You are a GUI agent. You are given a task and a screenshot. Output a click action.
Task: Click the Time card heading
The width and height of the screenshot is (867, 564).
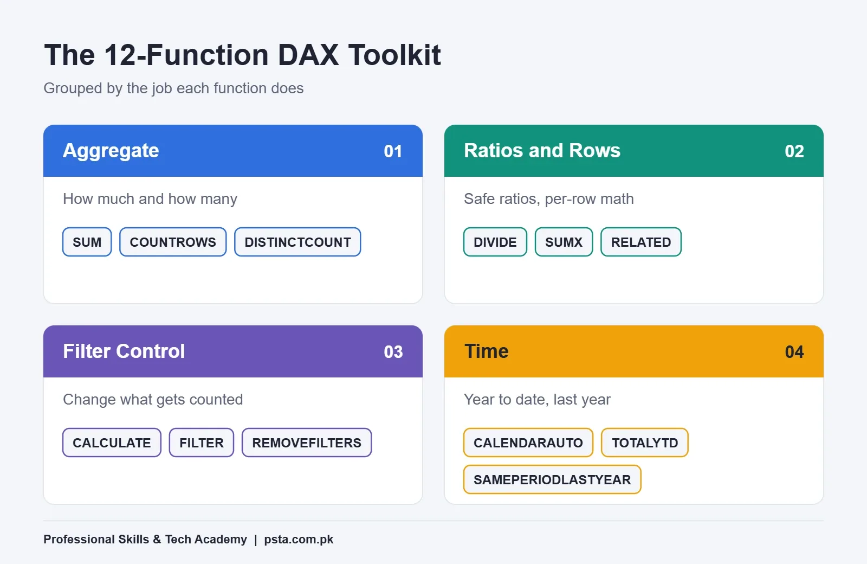click(486, 351)
